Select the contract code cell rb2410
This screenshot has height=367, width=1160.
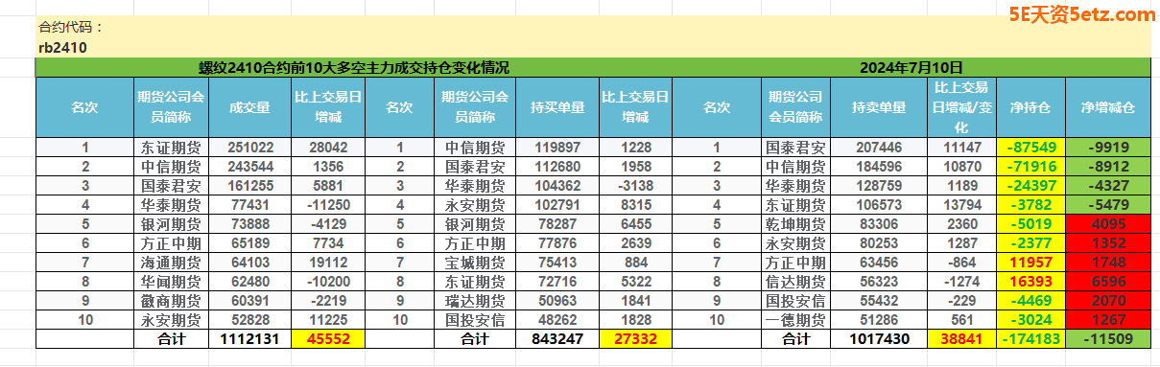coord(63,46)
